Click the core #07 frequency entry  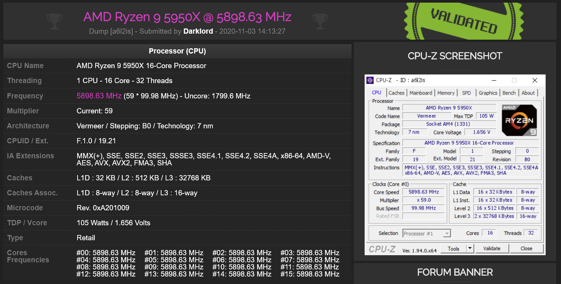(310, 260)
